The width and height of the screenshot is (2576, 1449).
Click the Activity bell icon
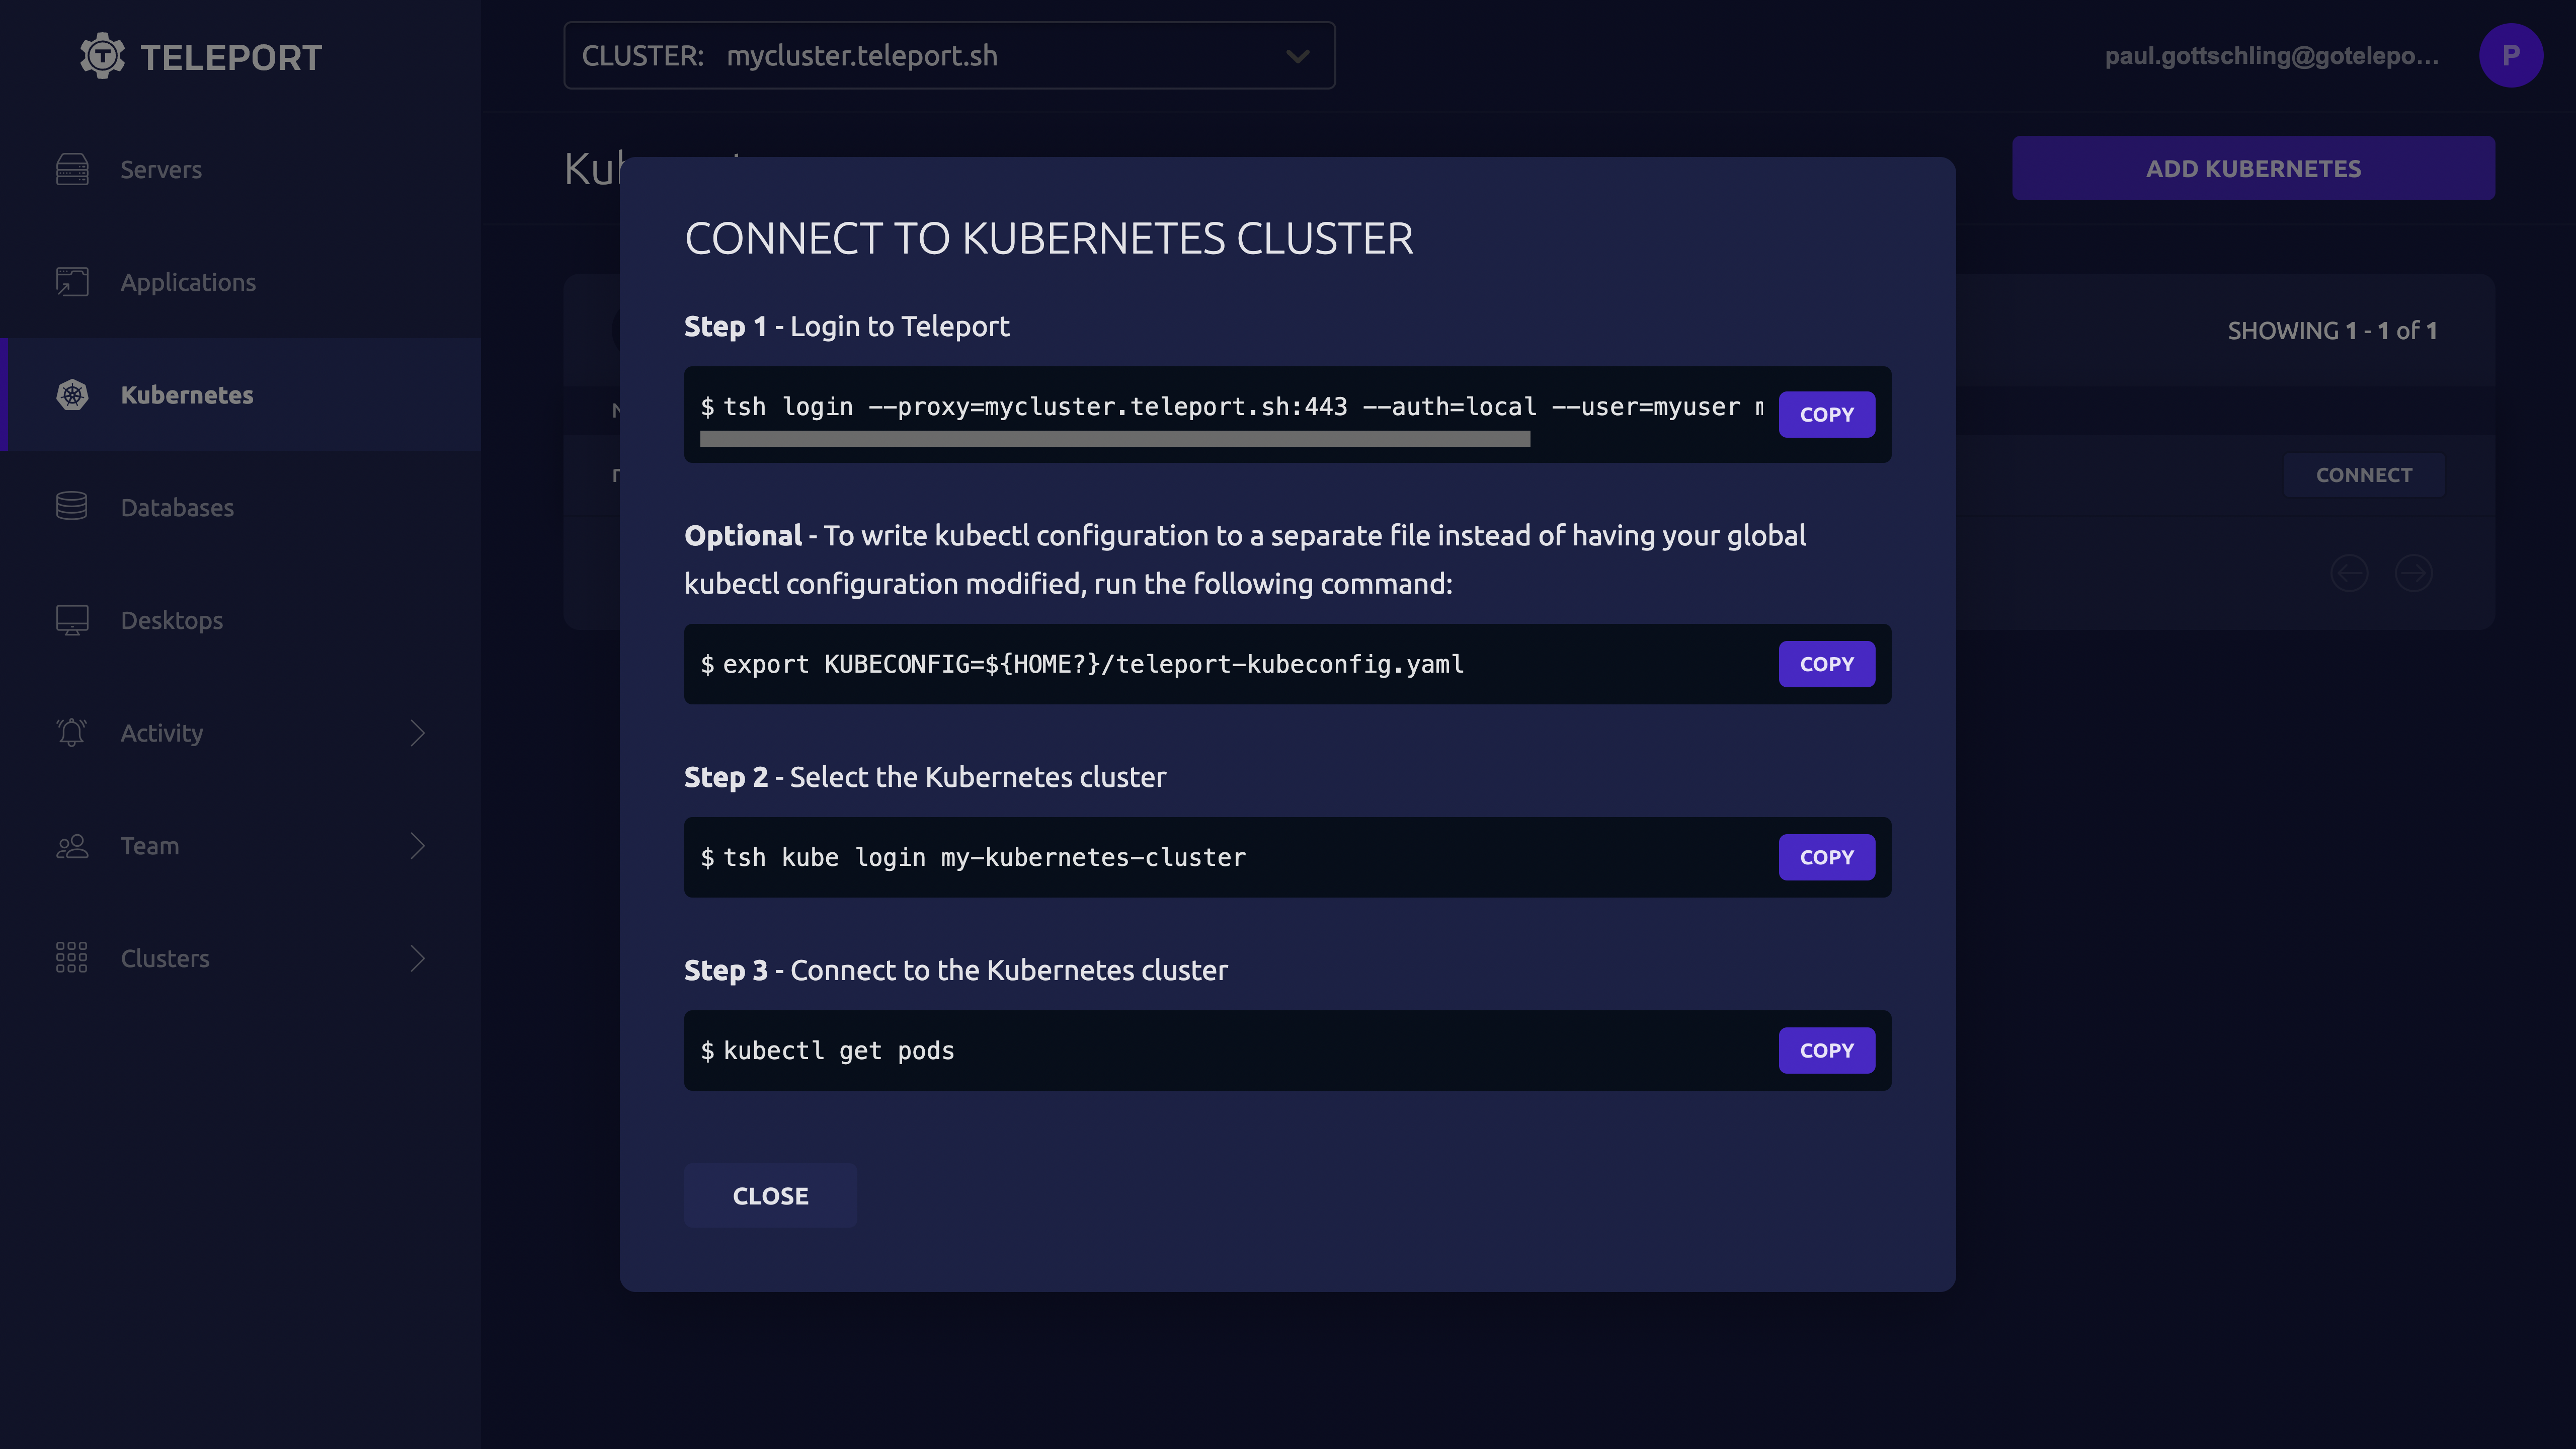pos(72,733)
